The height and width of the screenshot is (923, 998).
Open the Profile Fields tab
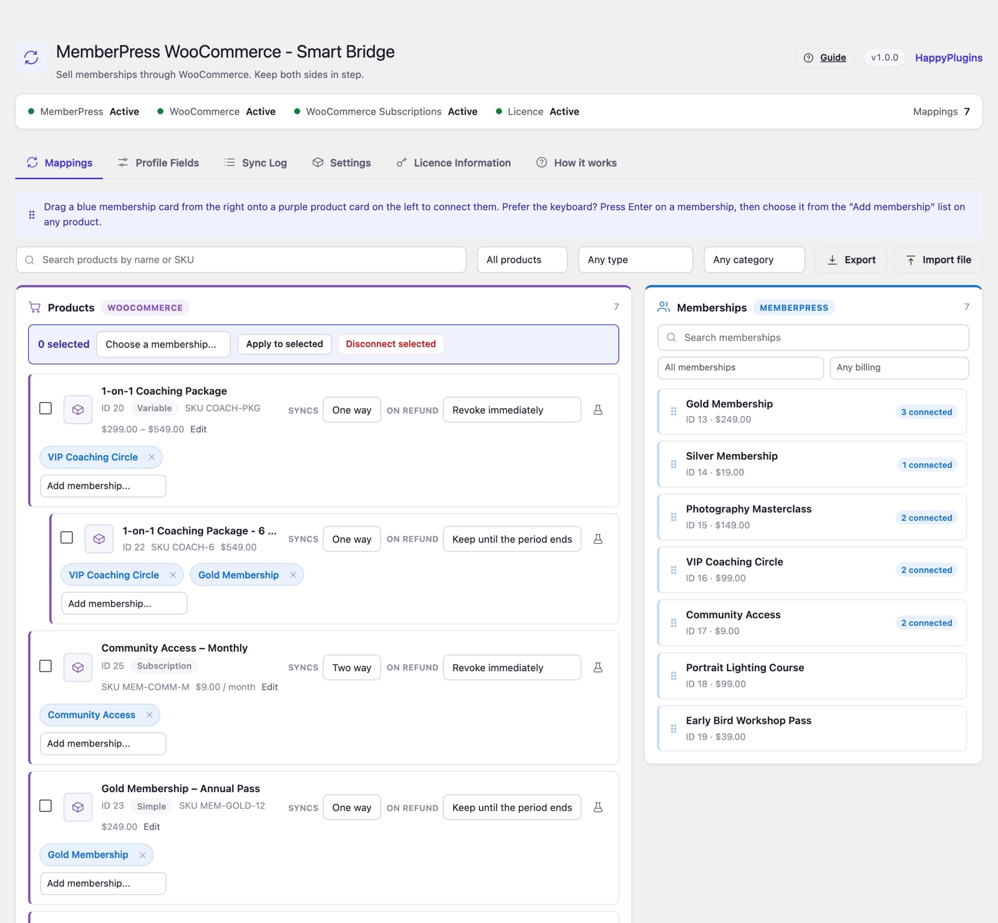pyautogui.click(x=158, y=163)
